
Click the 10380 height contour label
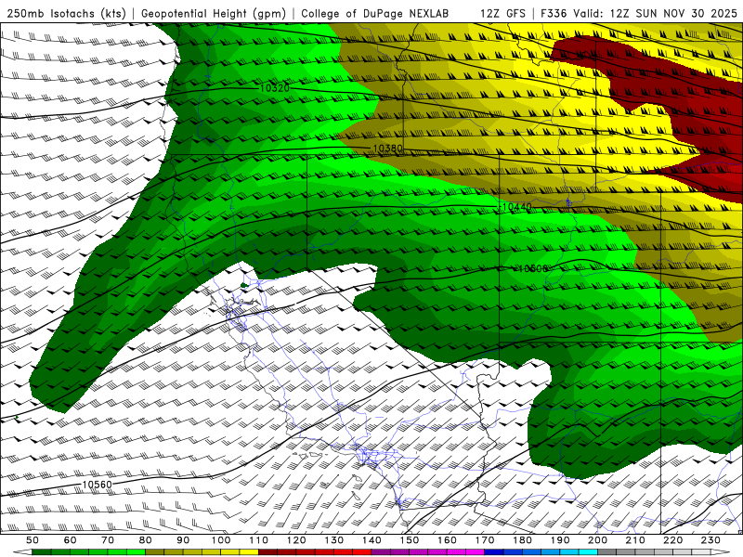click(x=387, y=149)
